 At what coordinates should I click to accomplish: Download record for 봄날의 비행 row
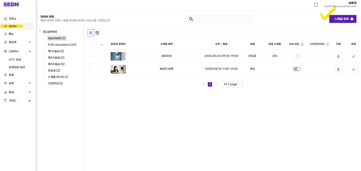(x=338, y=69)
